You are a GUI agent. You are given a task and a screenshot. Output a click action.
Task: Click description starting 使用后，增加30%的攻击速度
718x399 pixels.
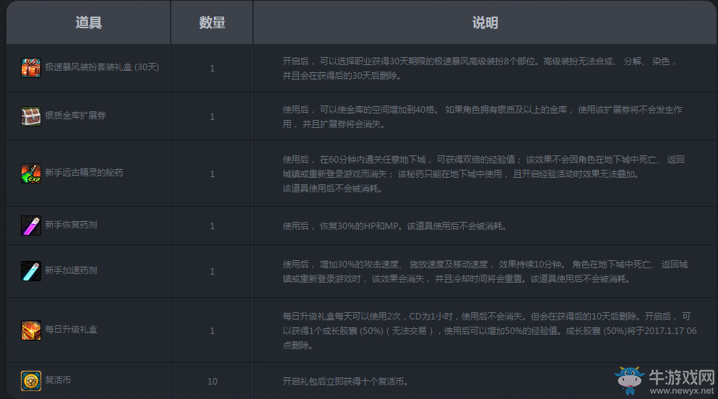pyautogui.click(x=485, y=271)
